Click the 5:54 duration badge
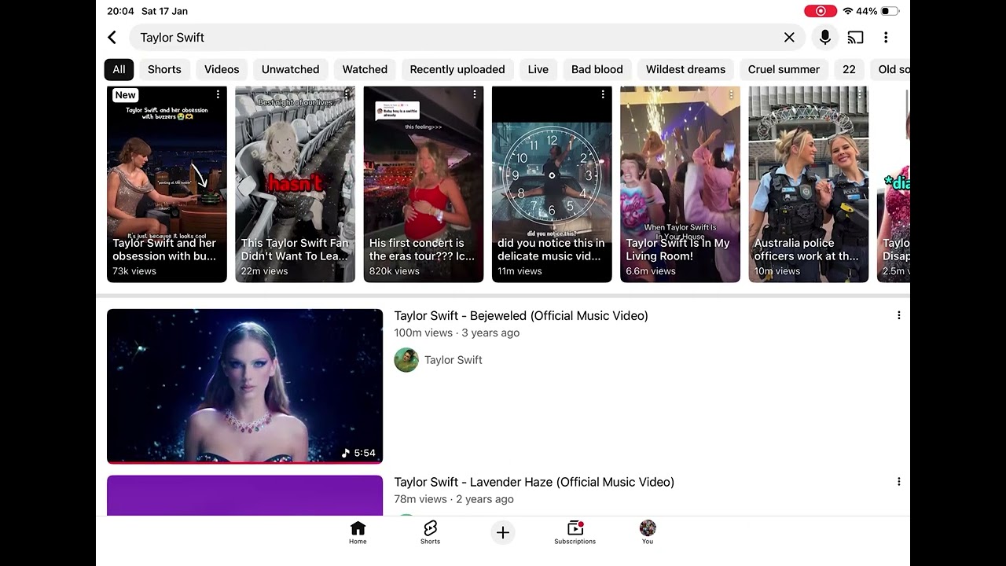The height and width of the screenshot is (566, 1006). pos(358,453)
